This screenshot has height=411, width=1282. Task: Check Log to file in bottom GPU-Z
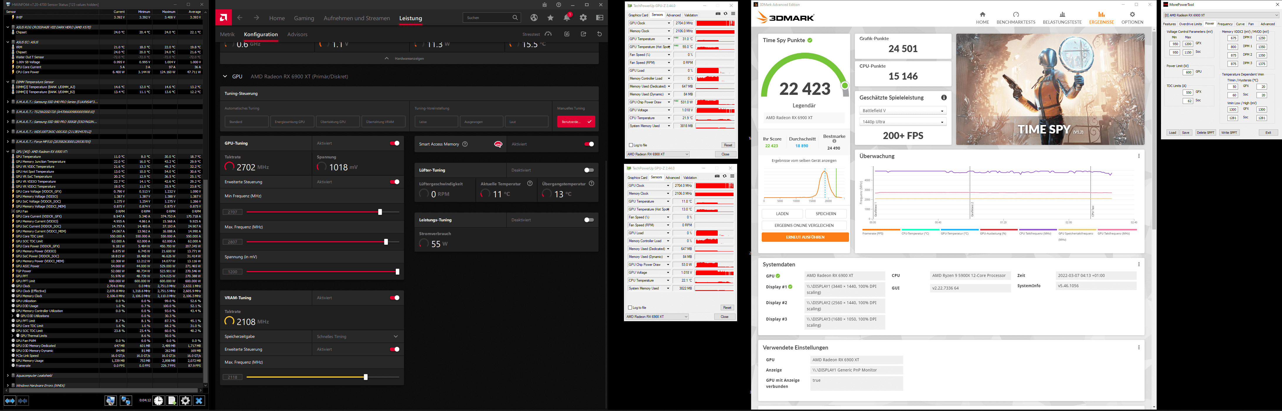coord(630,307)
